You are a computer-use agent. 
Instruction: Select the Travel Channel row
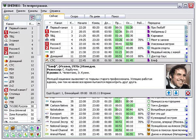tap(116, 130)
